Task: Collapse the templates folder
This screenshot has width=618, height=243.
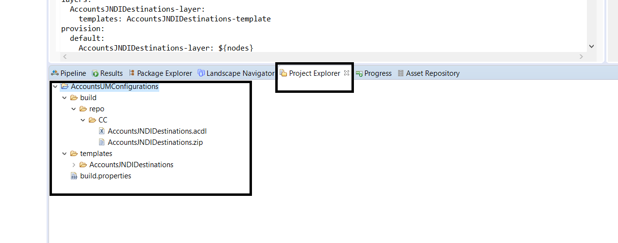Action: (x=64, y=154)
